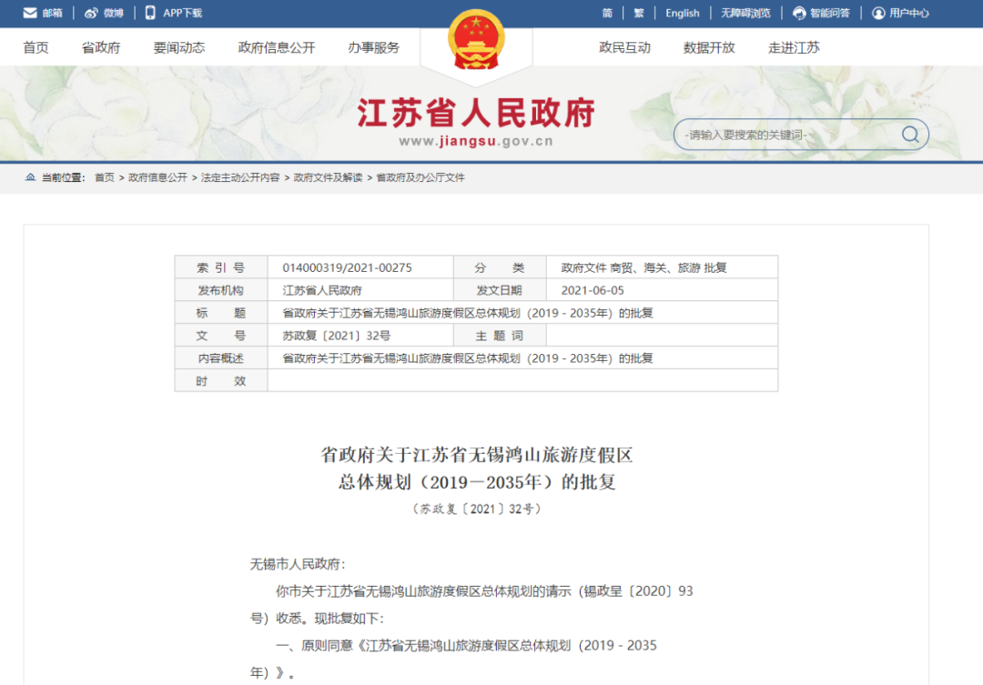Expand the 政民互动 navigation item
The height and width of the screenshot is (685, 983).
coord(624,48)
